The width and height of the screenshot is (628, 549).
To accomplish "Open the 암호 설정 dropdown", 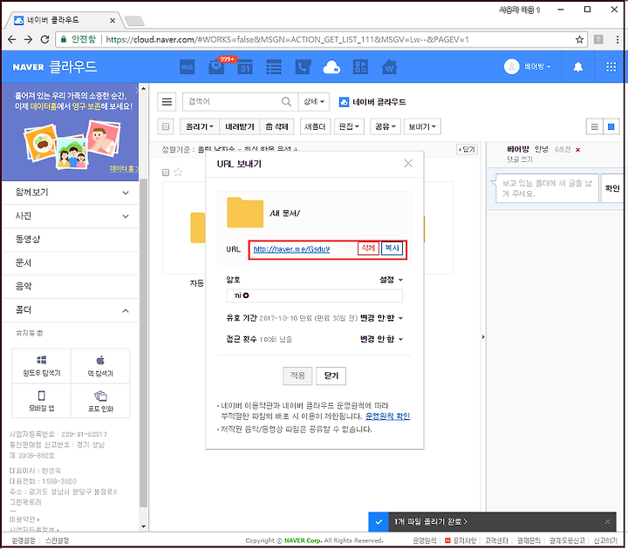I will coord(391,280).
